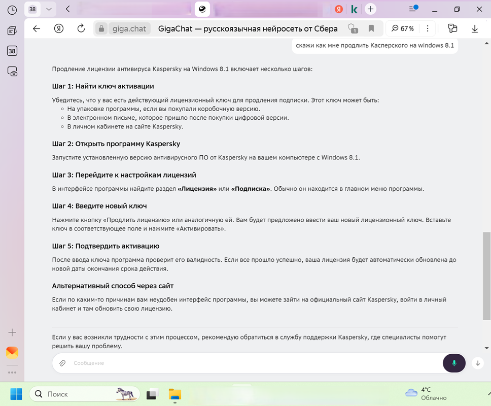Open Task View on the taskbar
491x406 pixels.
152,394
